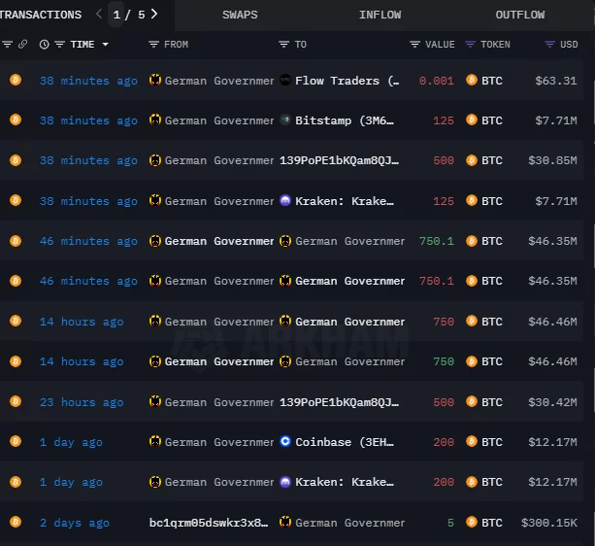Screen dimensions: 595x546
Task: Click the link icon in header row
Action: click(23, 45)
